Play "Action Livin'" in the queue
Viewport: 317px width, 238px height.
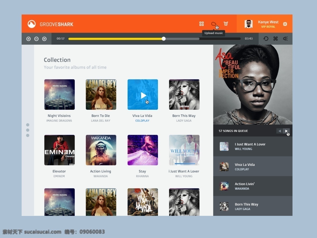tap(253, 186)
